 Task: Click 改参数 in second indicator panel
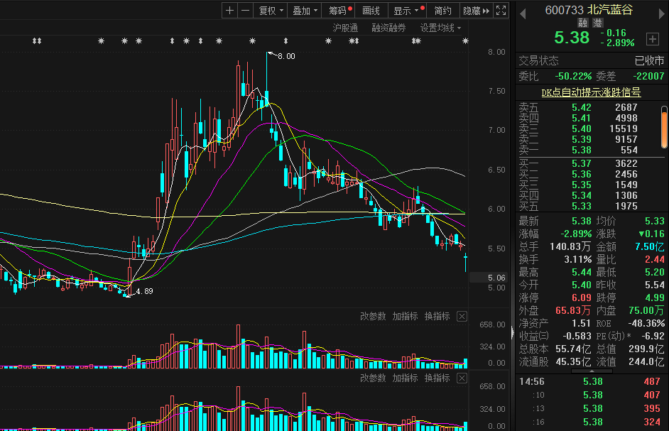(x=373, y=378)
